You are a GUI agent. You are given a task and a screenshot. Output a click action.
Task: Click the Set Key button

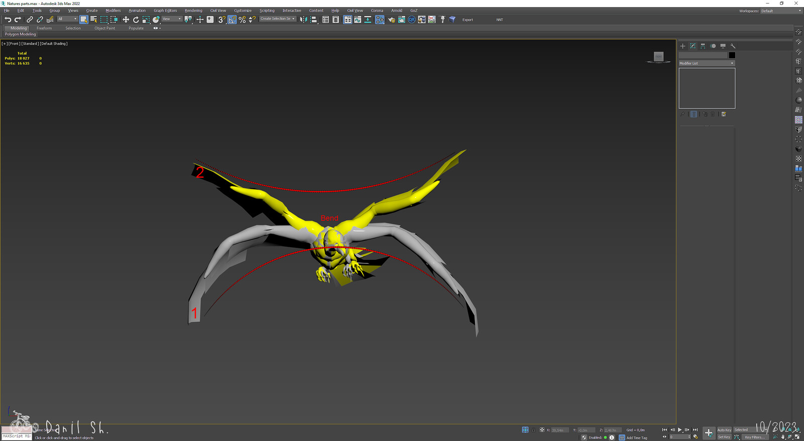click(x=724, y=437)
